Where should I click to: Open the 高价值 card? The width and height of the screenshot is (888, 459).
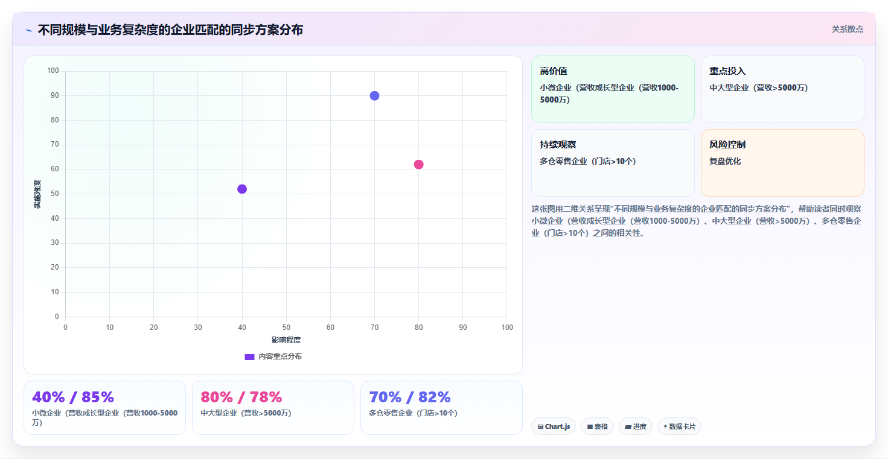(x=613, y=89)
